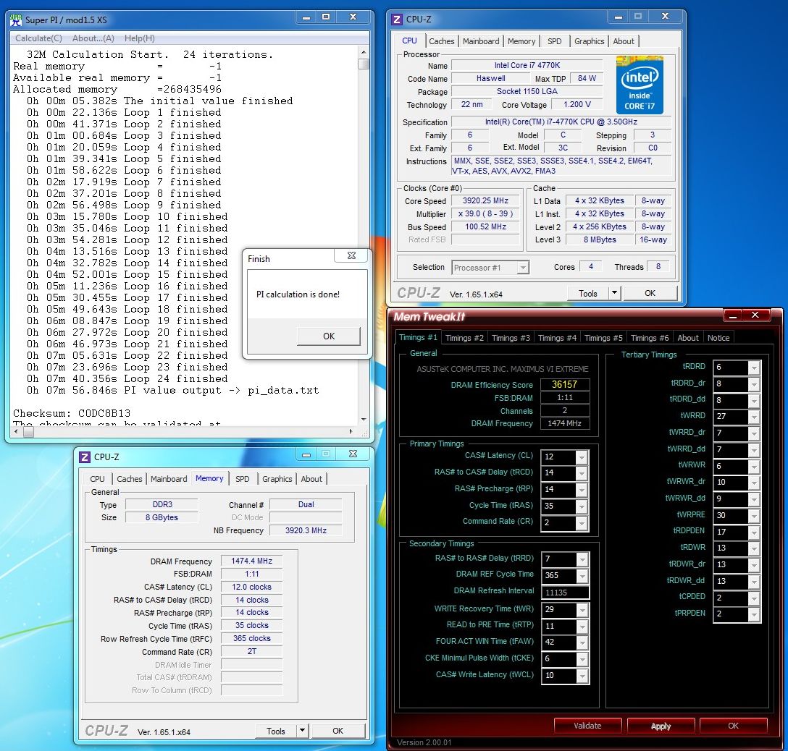Click the CPU-Z logo icon in the memory window title bar
This screenshot has width=788, height=751.
coord(84,457)
